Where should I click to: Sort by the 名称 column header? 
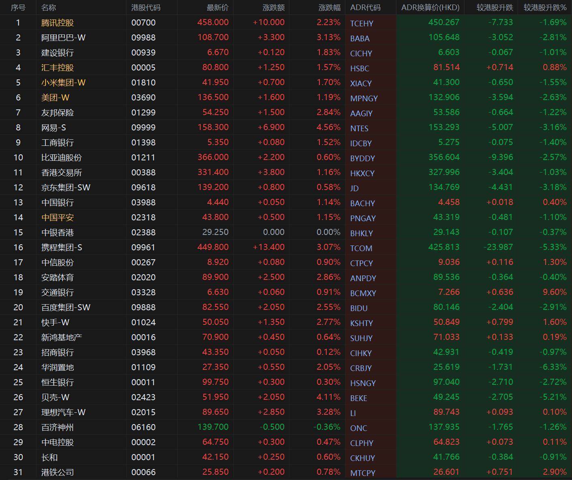coord(49,8)
